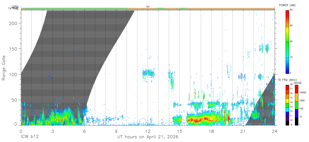Pick the orange block in NOISE colorbar
309x142 pixels.
coord(297,97)
